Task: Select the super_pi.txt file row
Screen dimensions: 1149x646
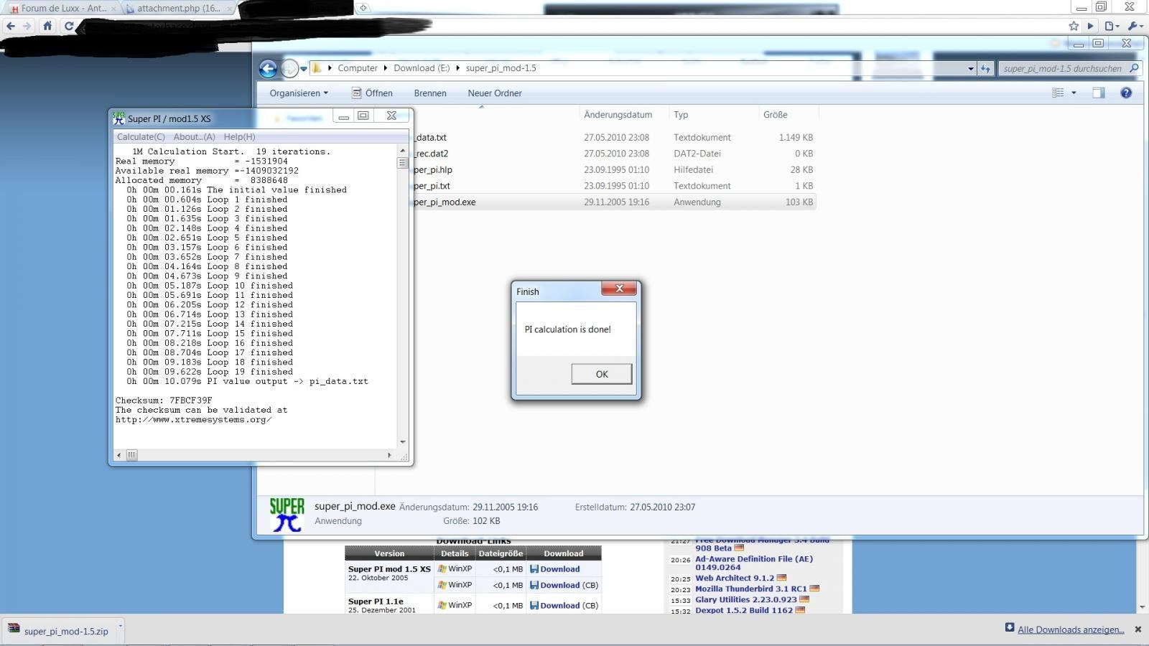Action: tap(615, 186)
